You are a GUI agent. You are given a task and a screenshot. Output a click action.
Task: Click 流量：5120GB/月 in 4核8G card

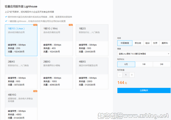pos(87,85)
